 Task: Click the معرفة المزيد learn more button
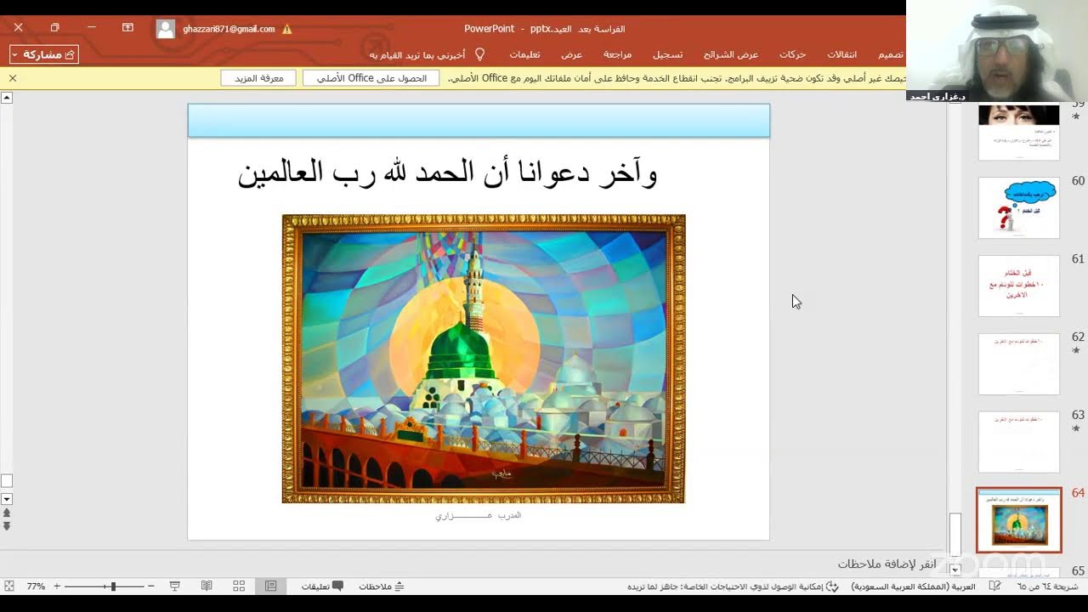258,78
